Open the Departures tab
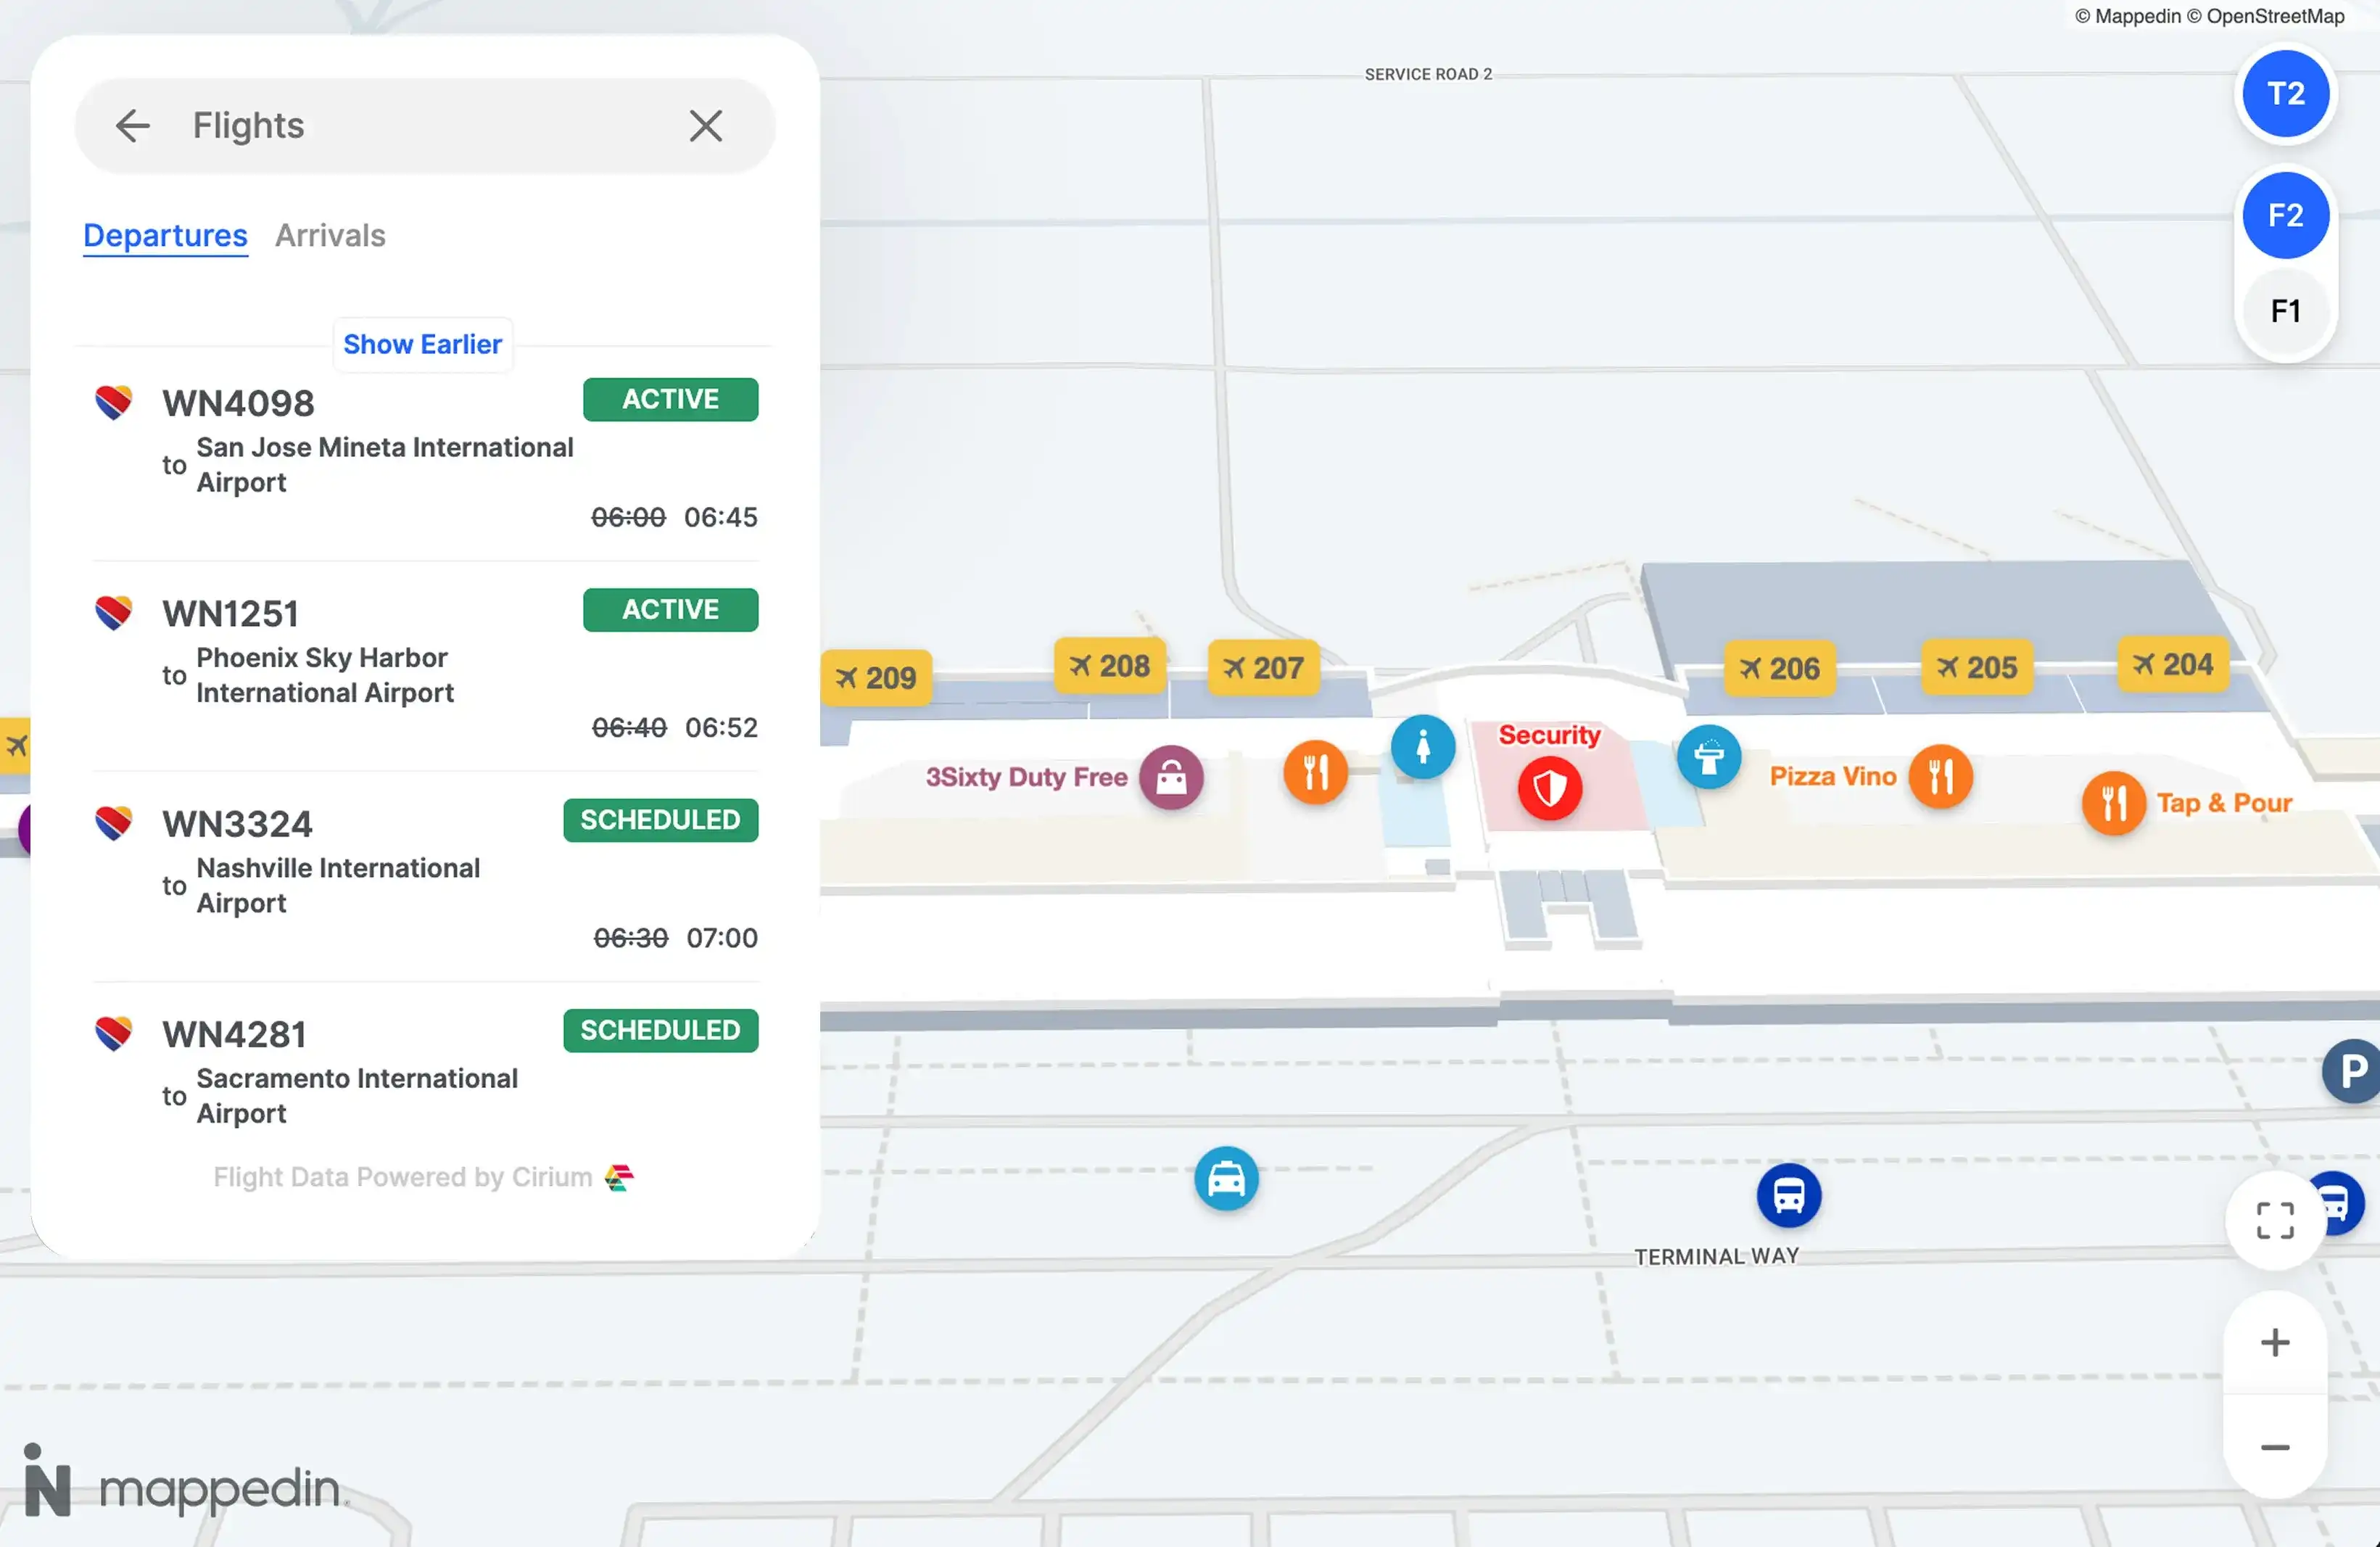The image size is (2380, 1547). 165,235
